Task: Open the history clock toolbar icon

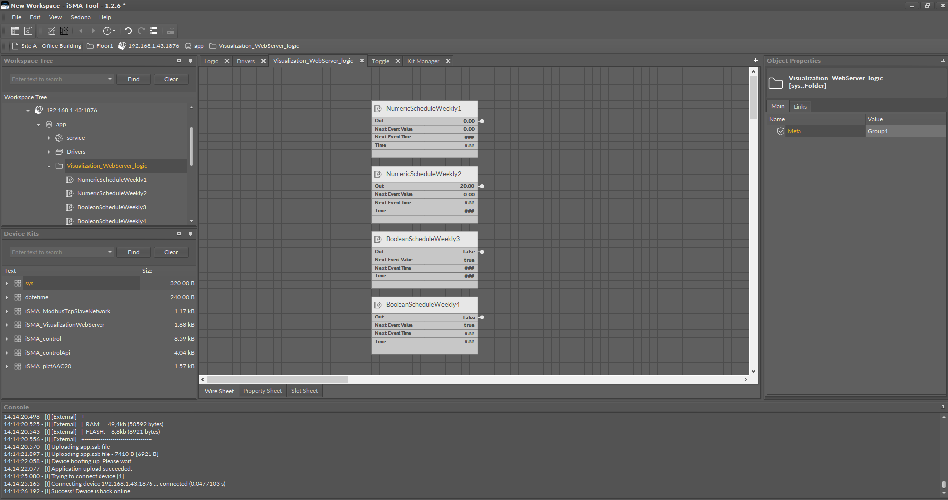Action: [x=108, y=31]
